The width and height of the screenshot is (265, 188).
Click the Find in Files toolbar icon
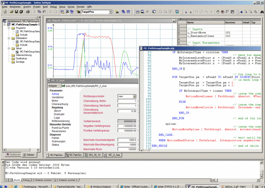[117, 12]
